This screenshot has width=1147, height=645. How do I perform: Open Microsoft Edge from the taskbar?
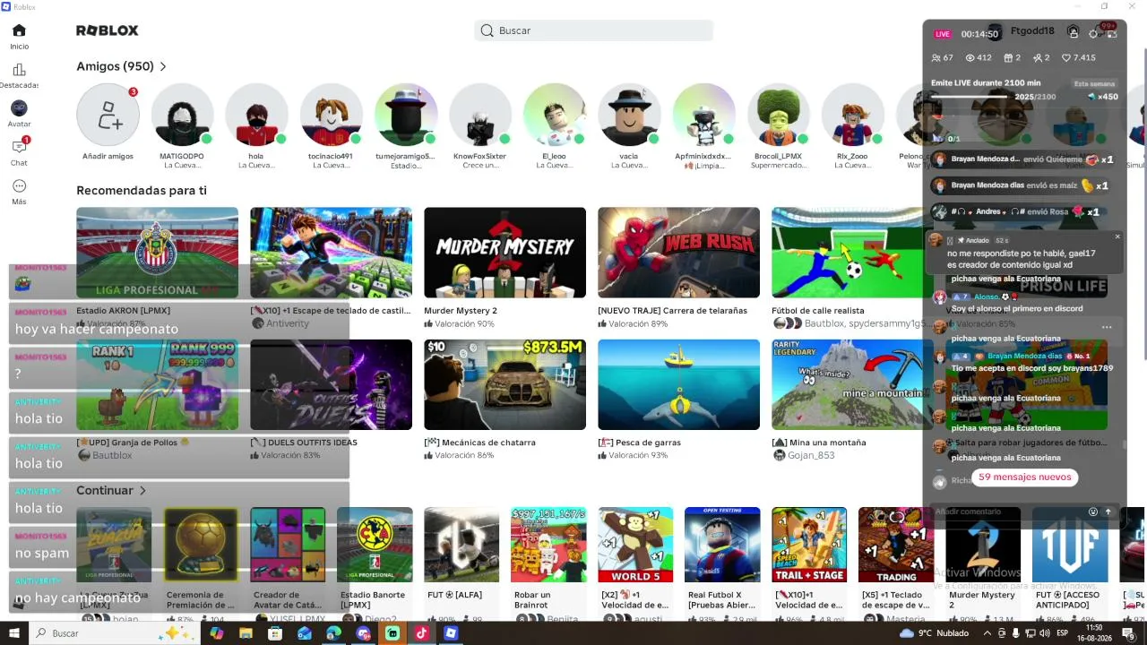coord(333,633)
